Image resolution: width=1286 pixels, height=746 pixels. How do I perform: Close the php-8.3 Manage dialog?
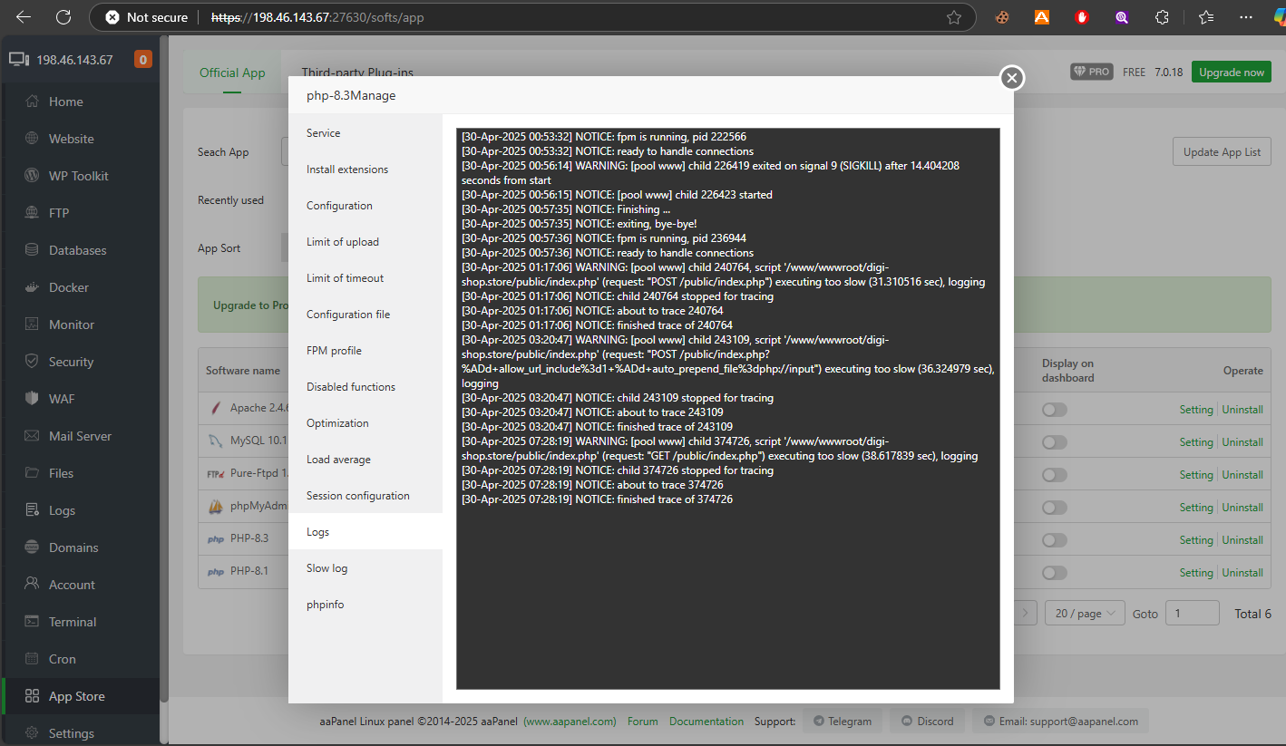click(1012, 78)
